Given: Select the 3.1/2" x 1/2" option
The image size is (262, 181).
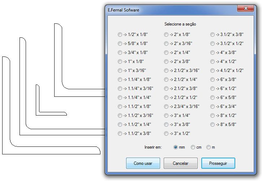Looking at the screenshot, I should point(212,44).
